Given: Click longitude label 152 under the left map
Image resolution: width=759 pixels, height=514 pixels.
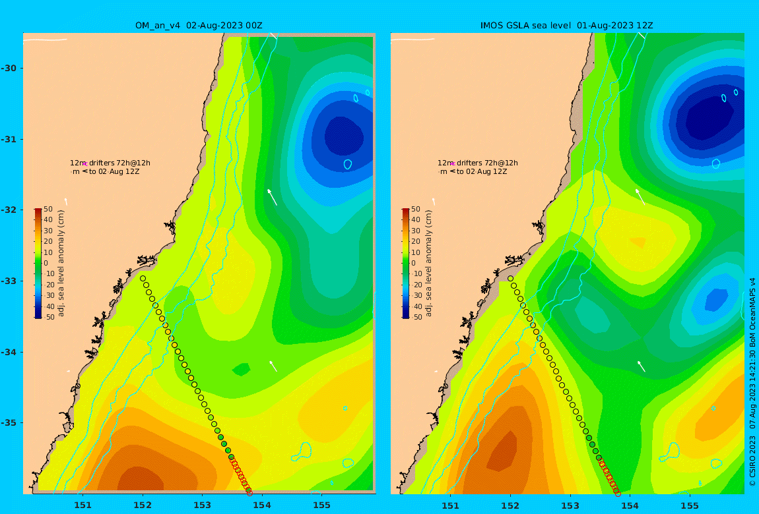Looking at the screenshot, I should (143, 505).
